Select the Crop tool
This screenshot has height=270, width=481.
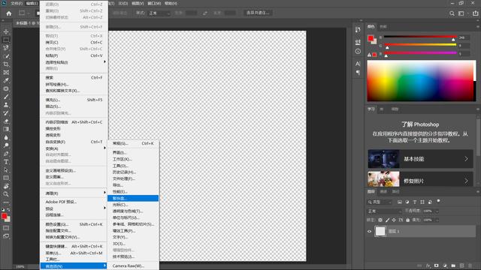point(6,64)
